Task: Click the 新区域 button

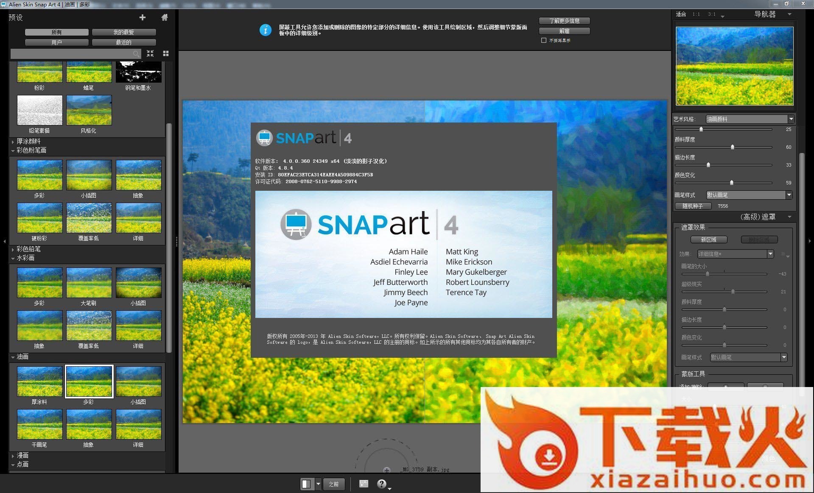Action: (708, 240)
